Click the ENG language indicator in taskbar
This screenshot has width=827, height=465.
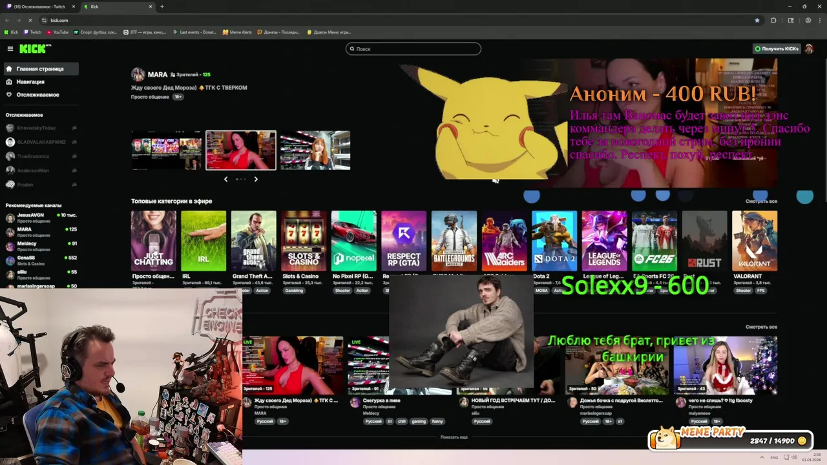point(774,457)
